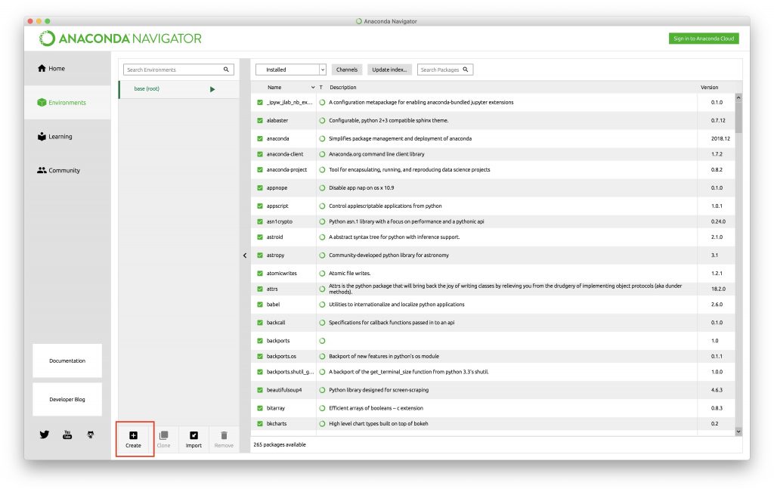Viewport: 774px width, 492px height.
Task: Uncheck the anaconda-project package checkbox
Action: [x=260, y=170]
